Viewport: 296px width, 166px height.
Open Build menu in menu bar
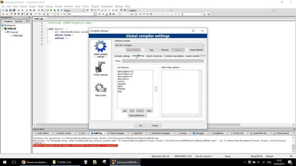41,6
